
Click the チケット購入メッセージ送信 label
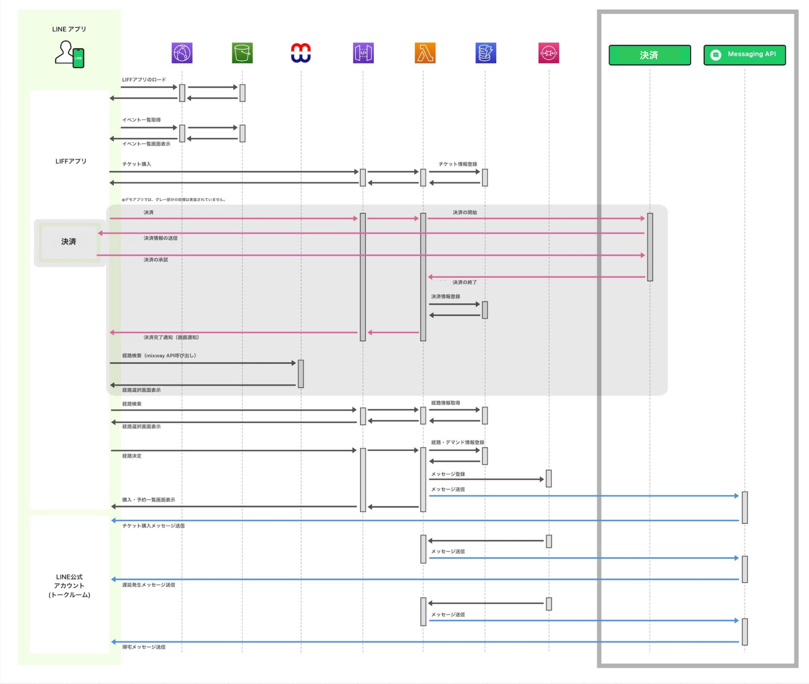[x=153, y=526]
